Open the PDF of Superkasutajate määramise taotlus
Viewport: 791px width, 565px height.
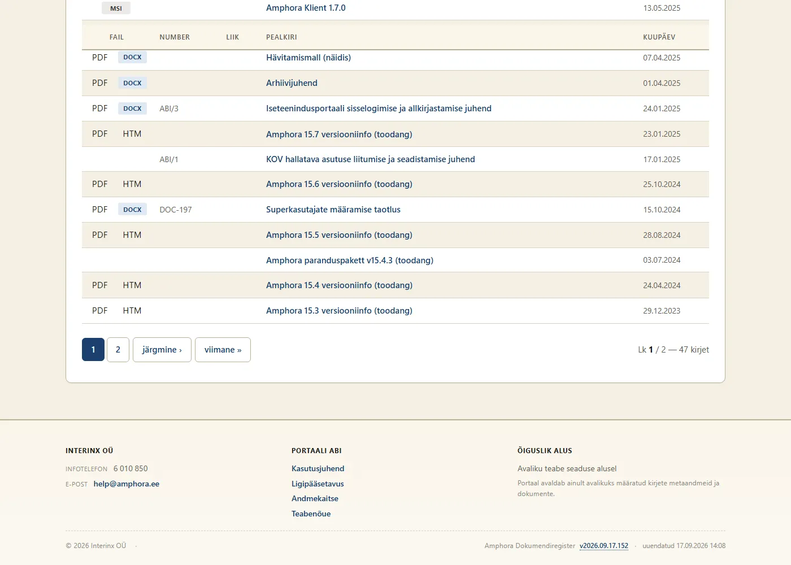tap(99, 210)
